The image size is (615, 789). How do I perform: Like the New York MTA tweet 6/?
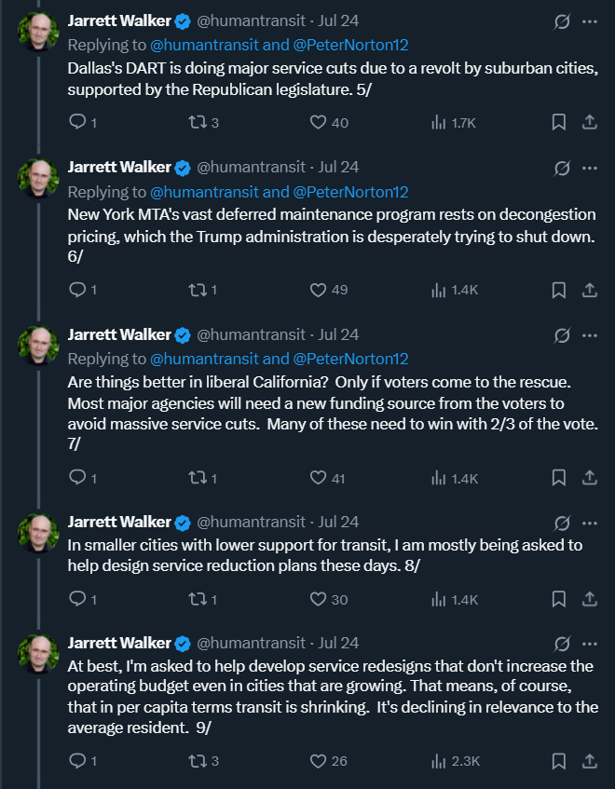click(318, 290)
